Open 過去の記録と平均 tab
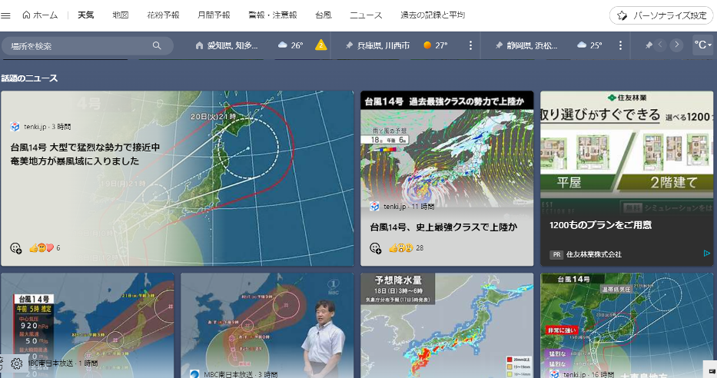This screenshot has height=378, width=717. coord(433,15)
